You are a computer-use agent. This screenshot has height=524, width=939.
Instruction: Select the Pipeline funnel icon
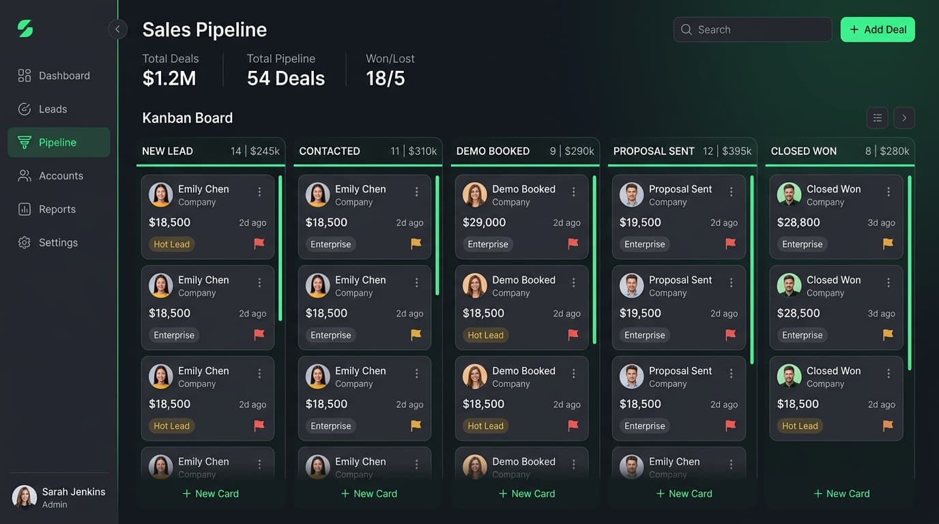pos(25,142)
